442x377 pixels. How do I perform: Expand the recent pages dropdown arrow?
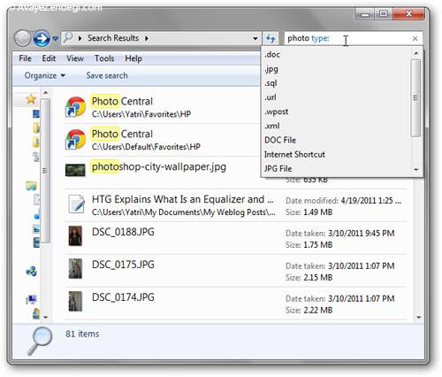click(55, 38)
